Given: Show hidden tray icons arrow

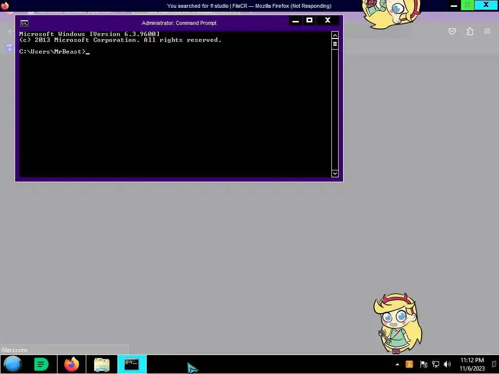Looking at the screenshot, I should pyautogui.click(x=397, y=364).
